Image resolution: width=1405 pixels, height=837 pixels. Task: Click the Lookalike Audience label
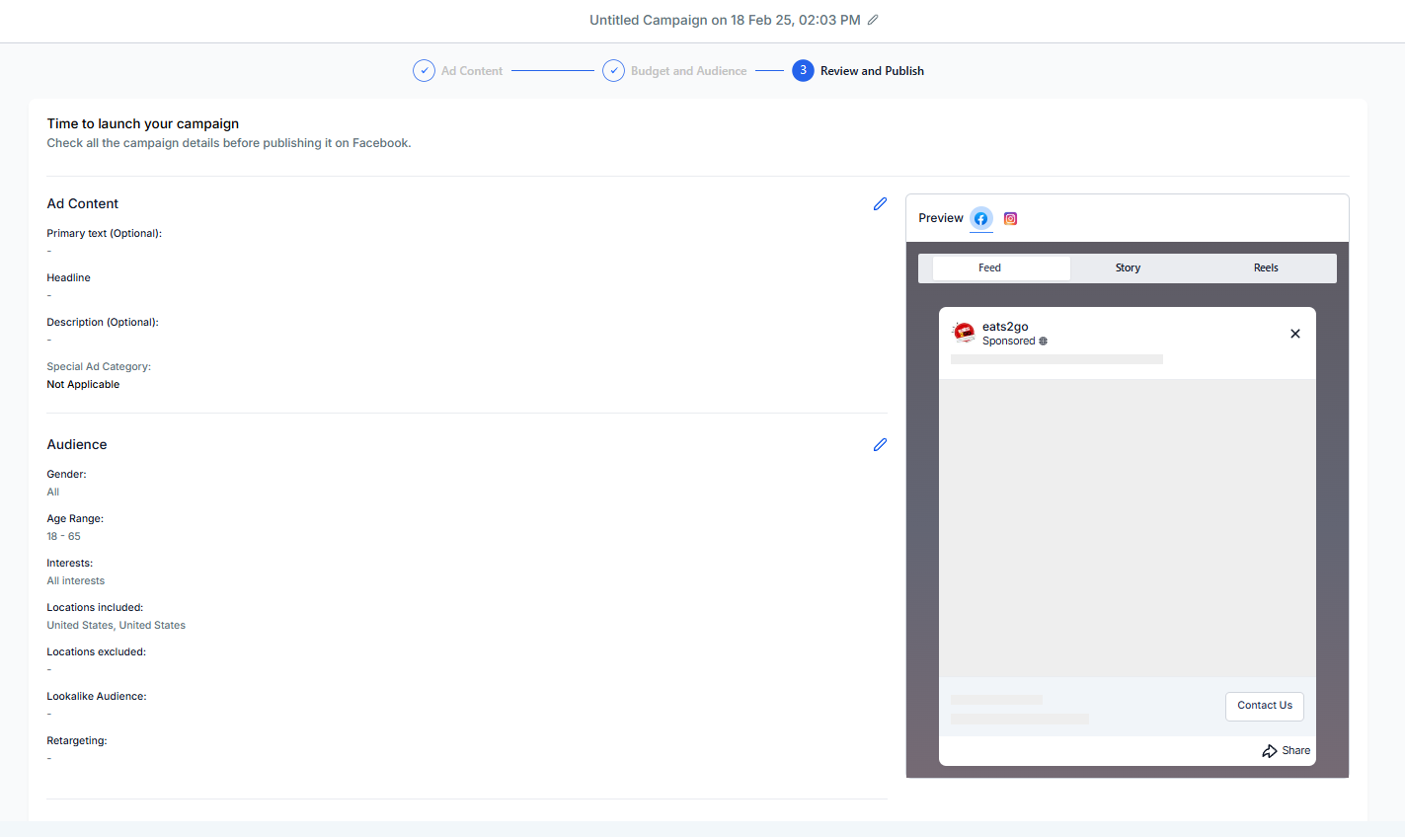(x=97, y=697)
